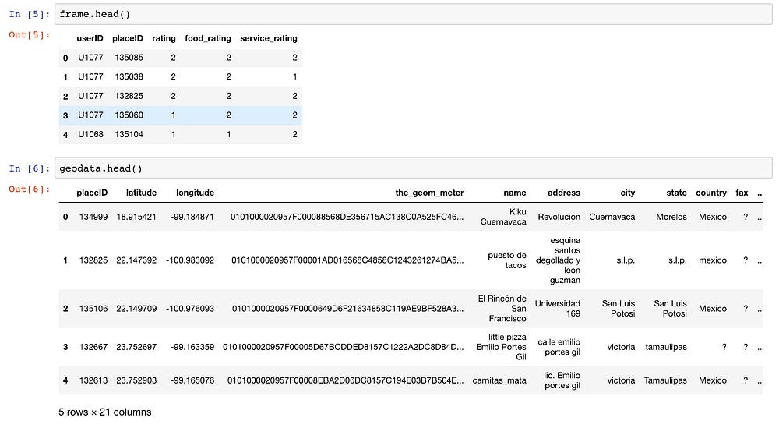Image resolution: width=779 pixels, height=428 pixels.
Task: Click placeID 135085 in first table
Action: coord(129,58)
